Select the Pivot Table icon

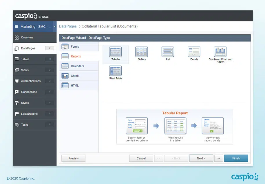[x=116, y=71]
